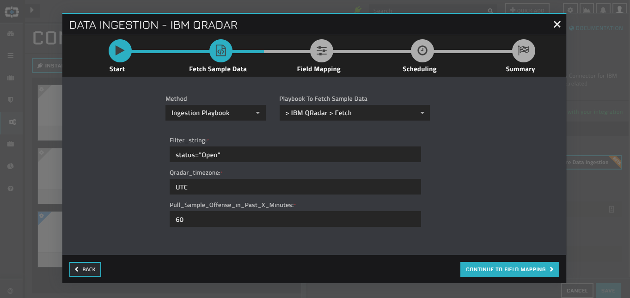
Task: Click the Back button
Action: coord(85,269)
